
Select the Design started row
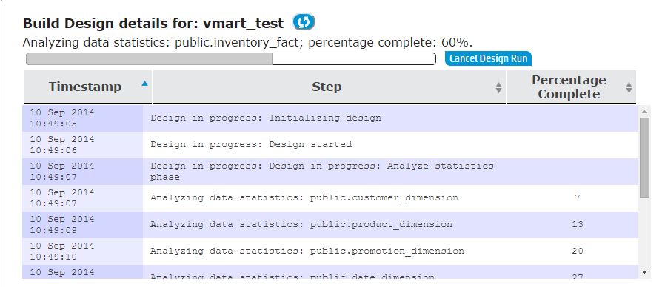(x=330, y=145)
